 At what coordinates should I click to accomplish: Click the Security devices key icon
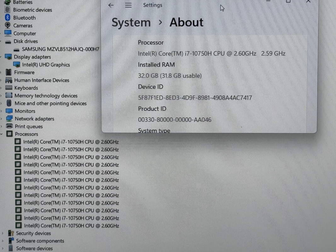11,233
